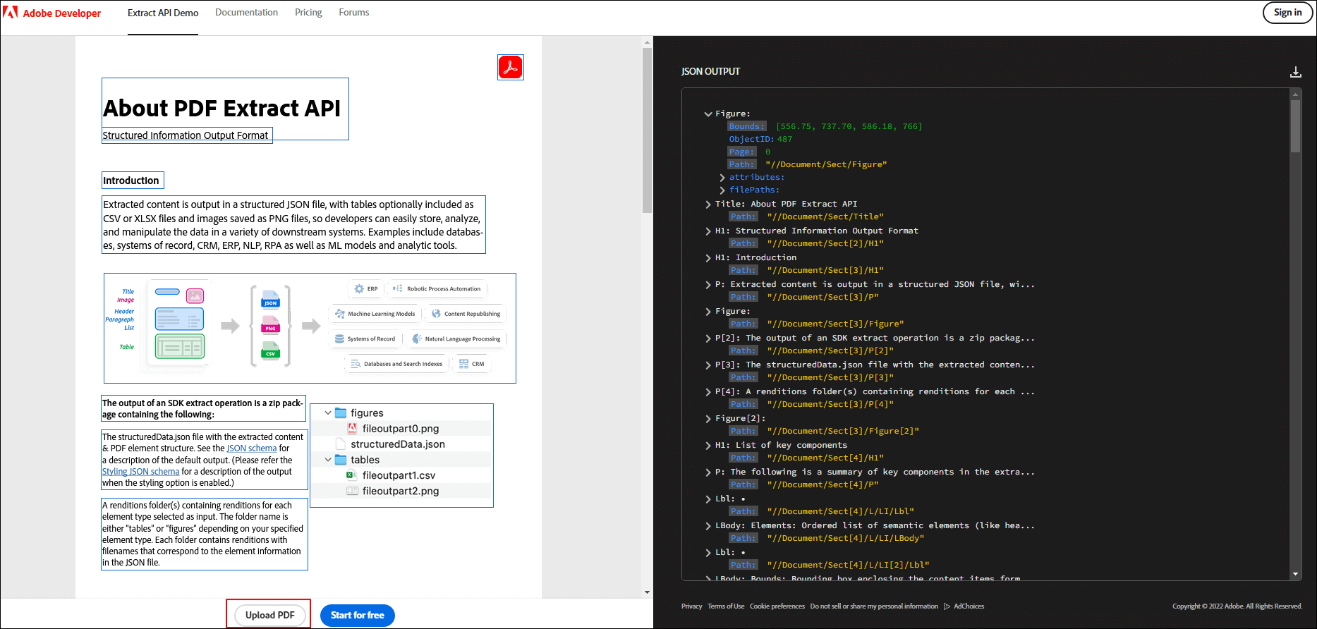Click the Bounds value in JSON output
The width and height of the screenshot is (1317, 629).
click(x=849, y=127)
